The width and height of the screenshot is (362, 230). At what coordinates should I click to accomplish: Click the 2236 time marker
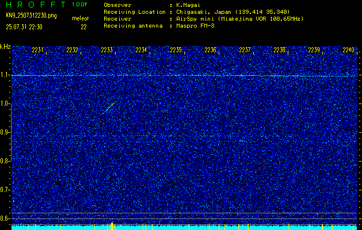pyautogui.click(x=210, y=50)
